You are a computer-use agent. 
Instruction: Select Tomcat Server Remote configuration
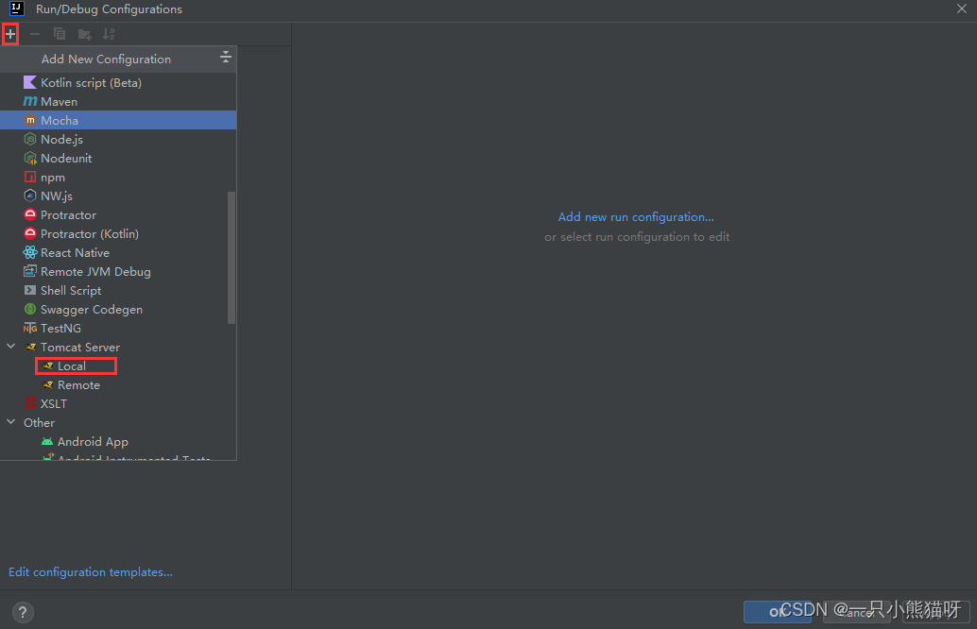pyautogui.click(x=118, y=385)
